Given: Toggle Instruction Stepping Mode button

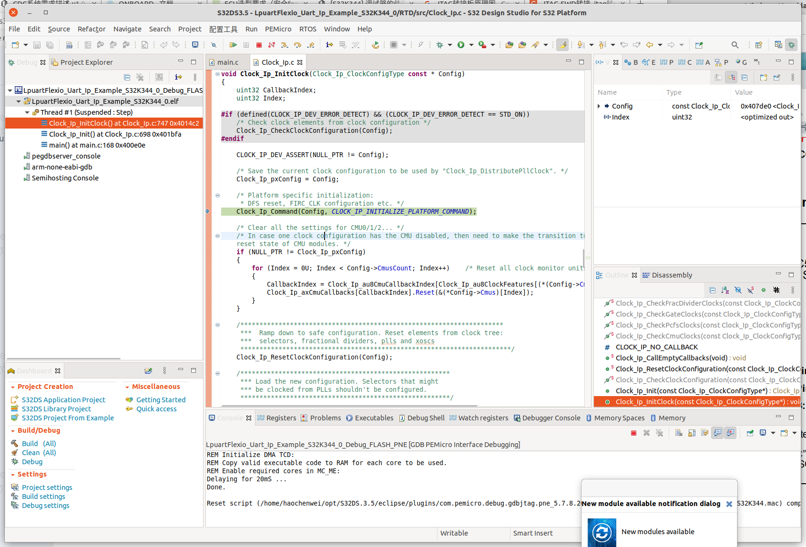Looking at the screenshot, I should click(329, 45).
